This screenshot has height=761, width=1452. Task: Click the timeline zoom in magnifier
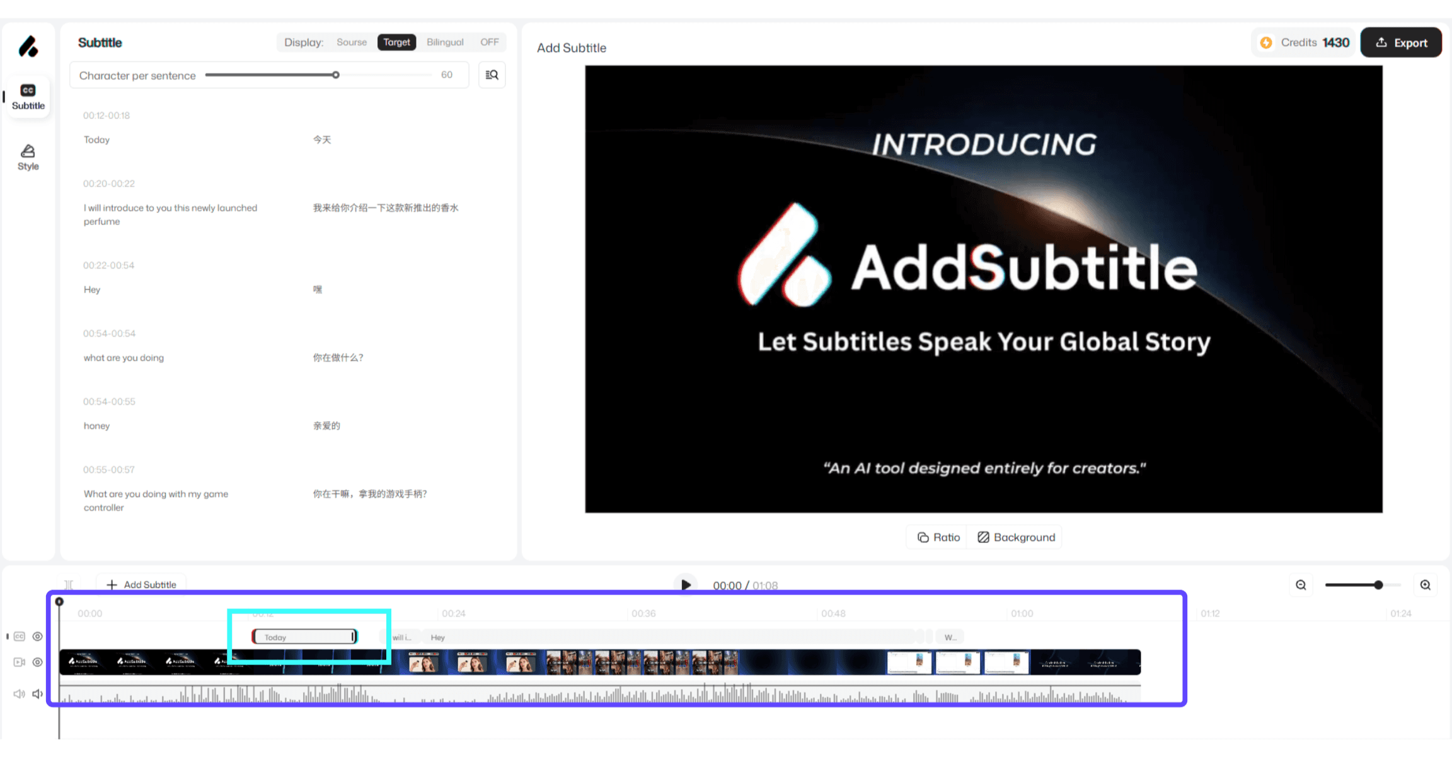(1426, 585)
